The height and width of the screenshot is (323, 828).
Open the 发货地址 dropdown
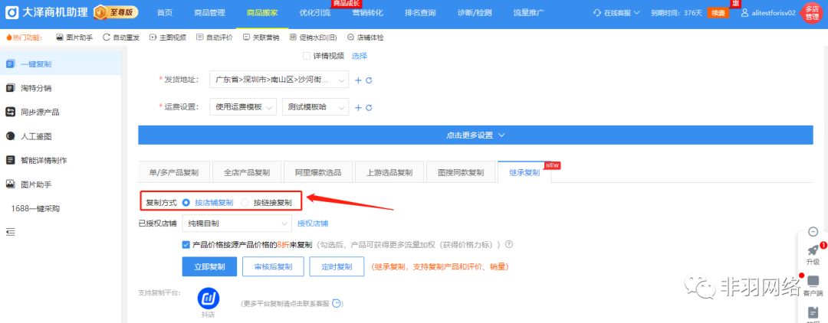[279, 80]
